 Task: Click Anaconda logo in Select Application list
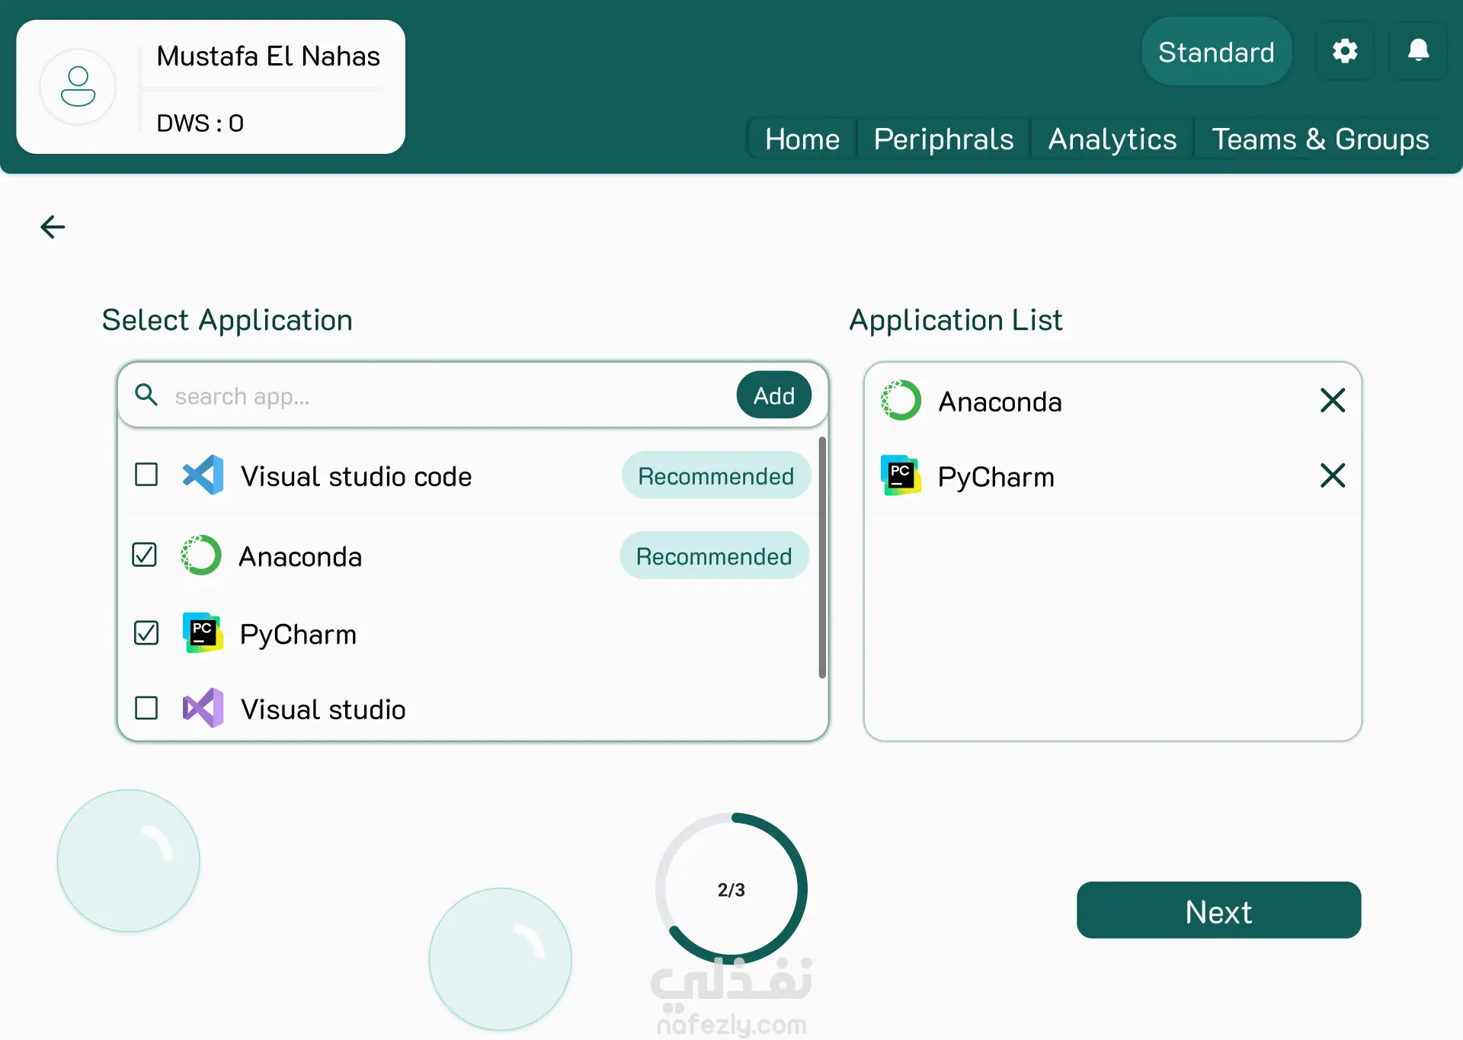point(201,555)
